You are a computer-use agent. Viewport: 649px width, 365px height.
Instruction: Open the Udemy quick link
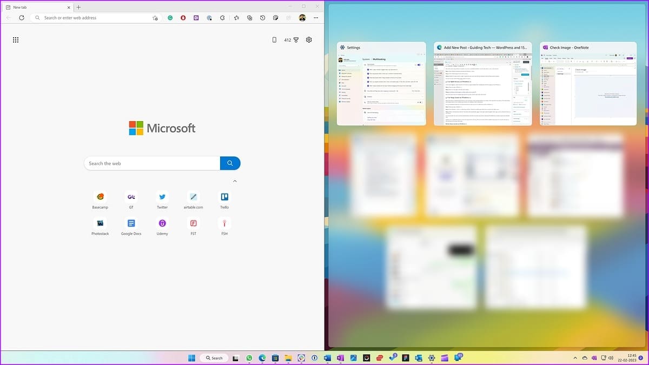(x=162, y=226)
